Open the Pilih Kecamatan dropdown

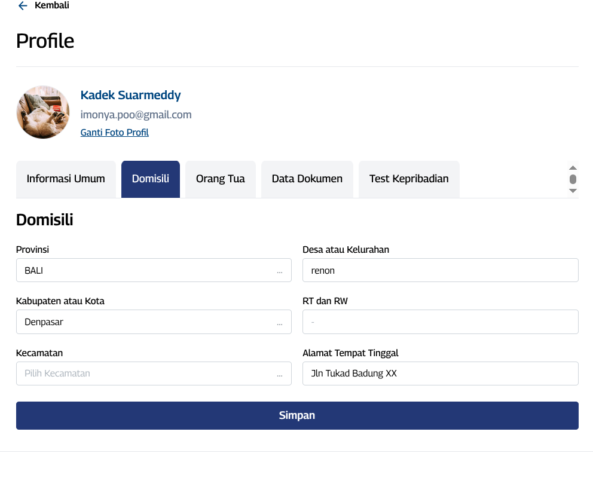coord(154,373)
